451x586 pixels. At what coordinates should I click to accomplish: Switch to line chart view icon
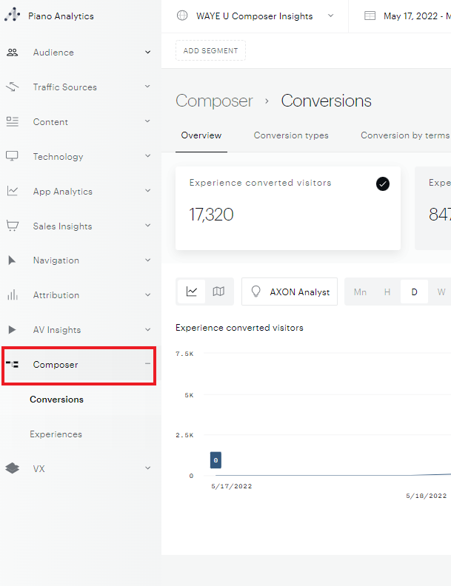tap(192, 292)
